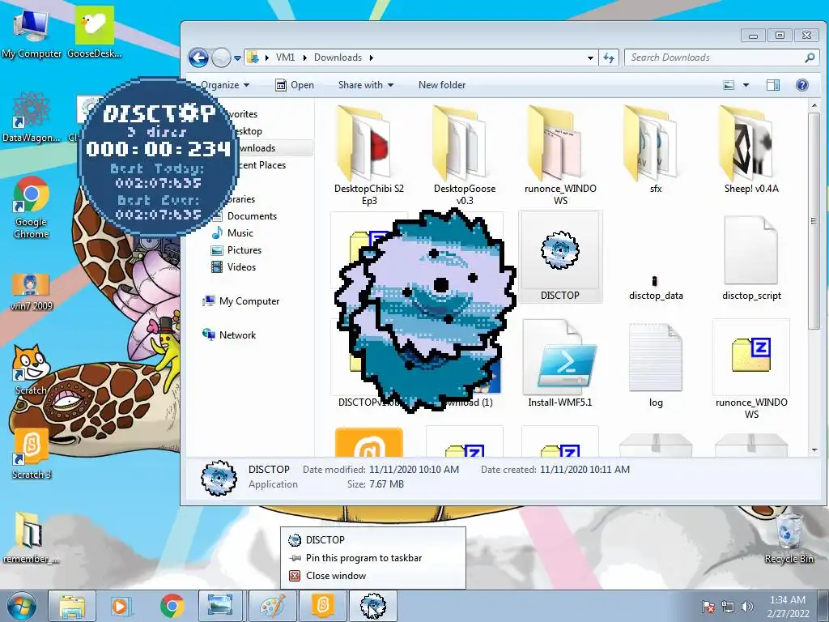
Task: Select the log text file
Action: click(x=656, y=364)
